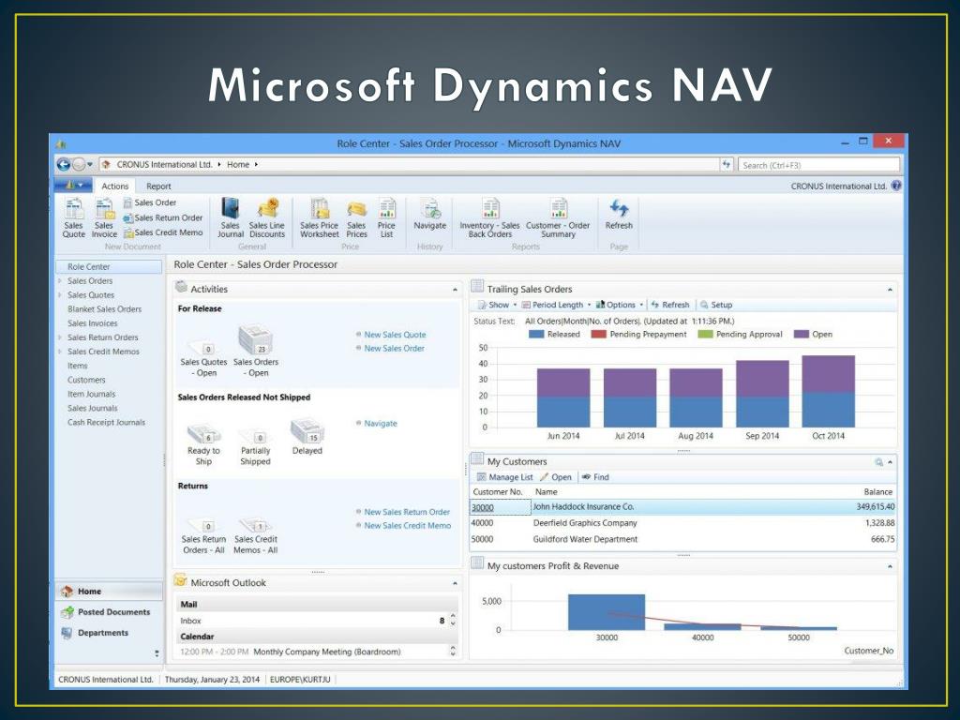Click the New Sales Credit Memo link

click(x=407, y=526)
